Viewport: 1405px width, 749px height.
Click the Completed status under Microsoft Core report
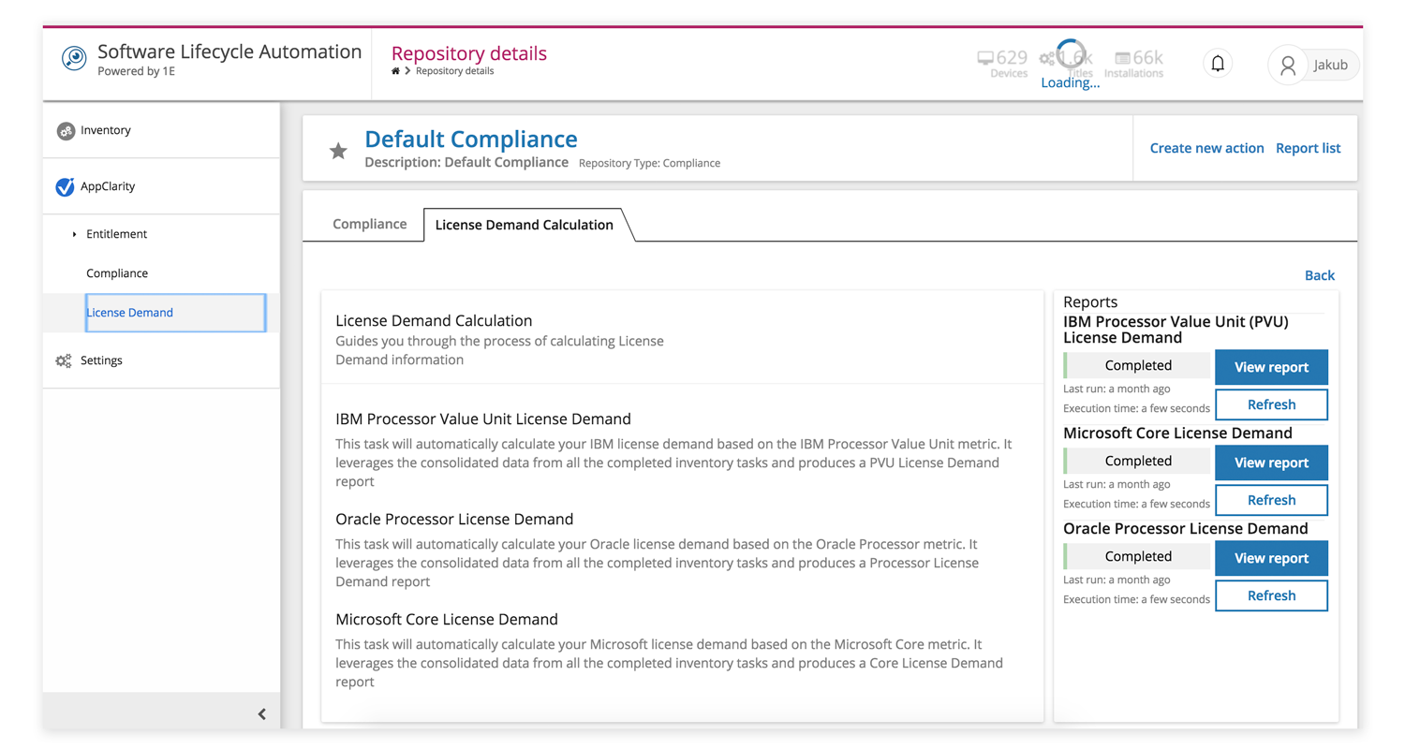pyautogui.click(x=1138, y=461)
